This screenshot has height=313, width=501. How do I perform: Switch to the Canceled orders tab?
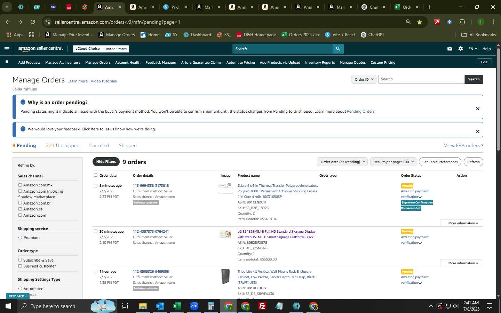click(99, 145)
